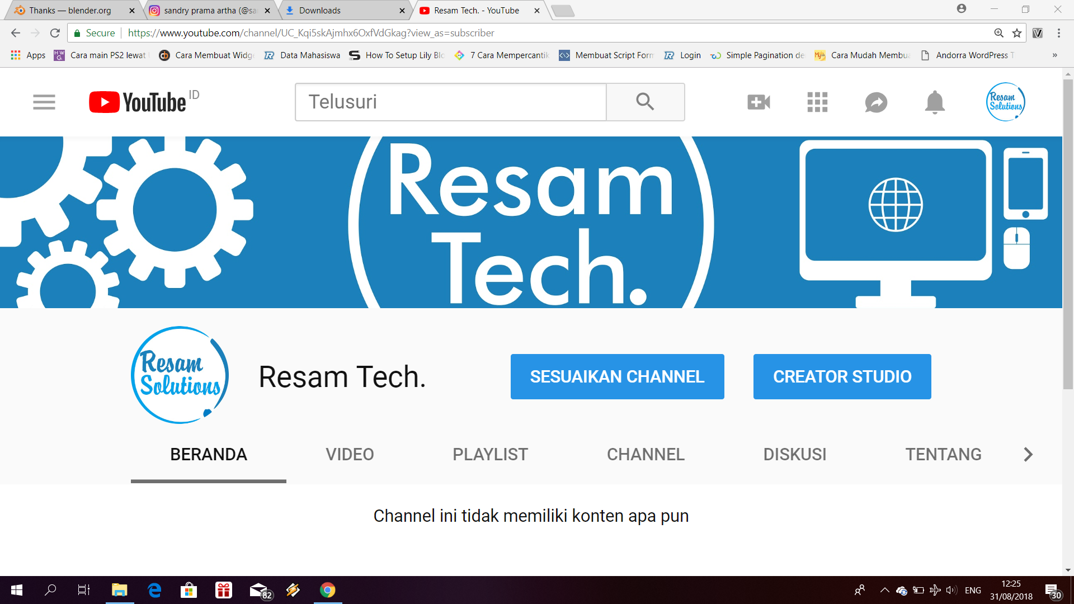Switch to the PLAYLIST tab
Screen dimensions: 1074x604
490,454
